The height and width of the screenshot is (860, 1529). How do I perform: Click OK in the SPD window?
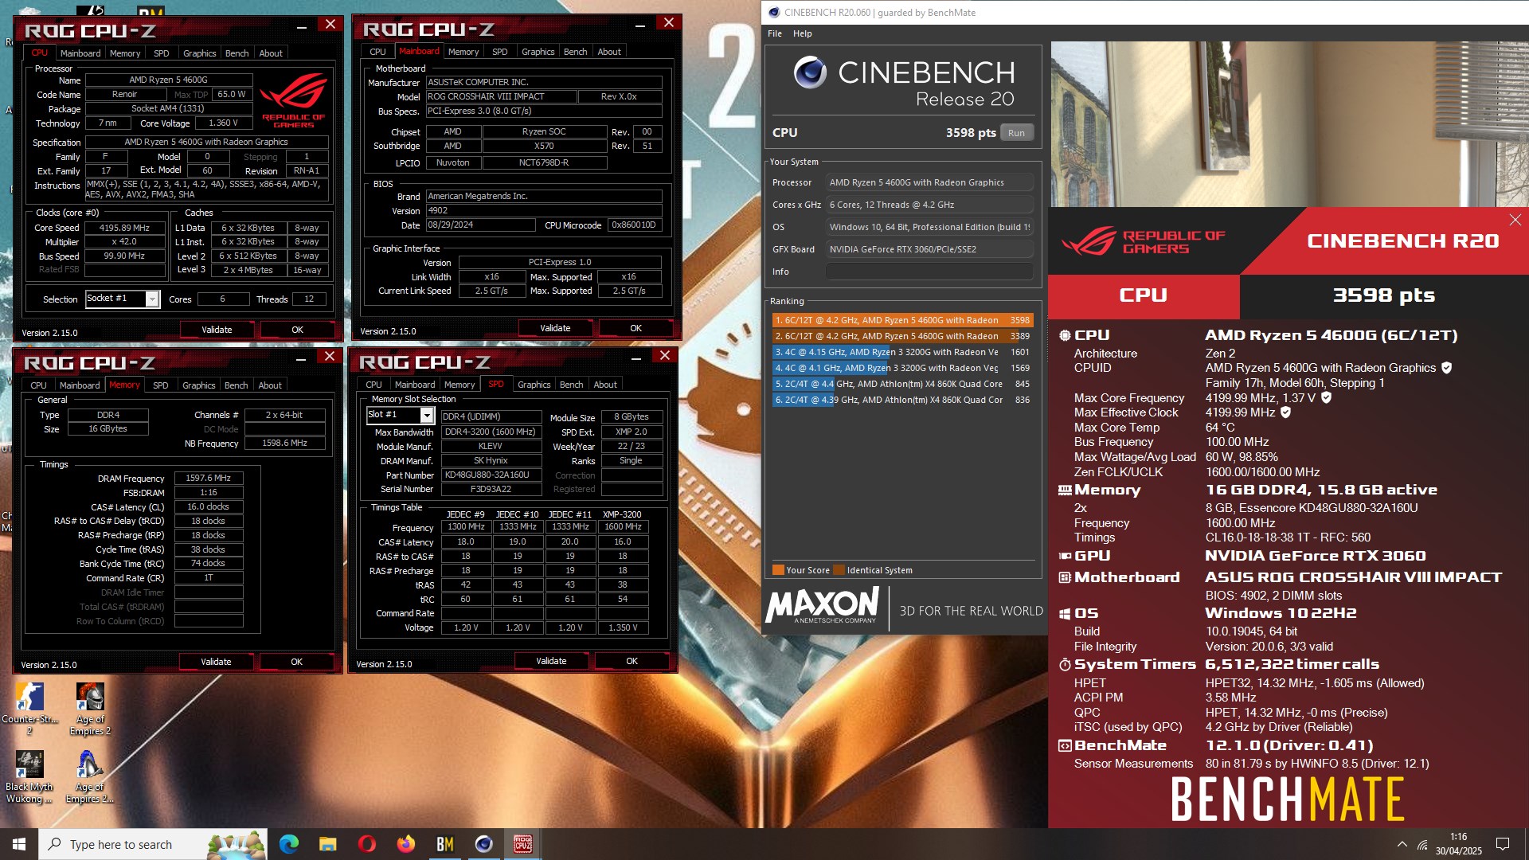632,661
